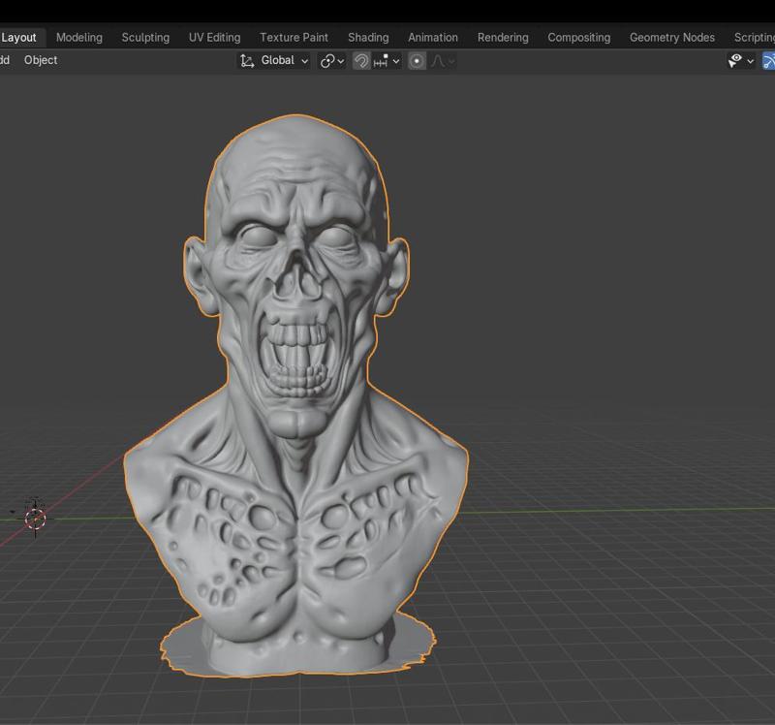Go to the Geometry Nodes workspace
This screenshot has height=725, width=775.
[671, 37]
